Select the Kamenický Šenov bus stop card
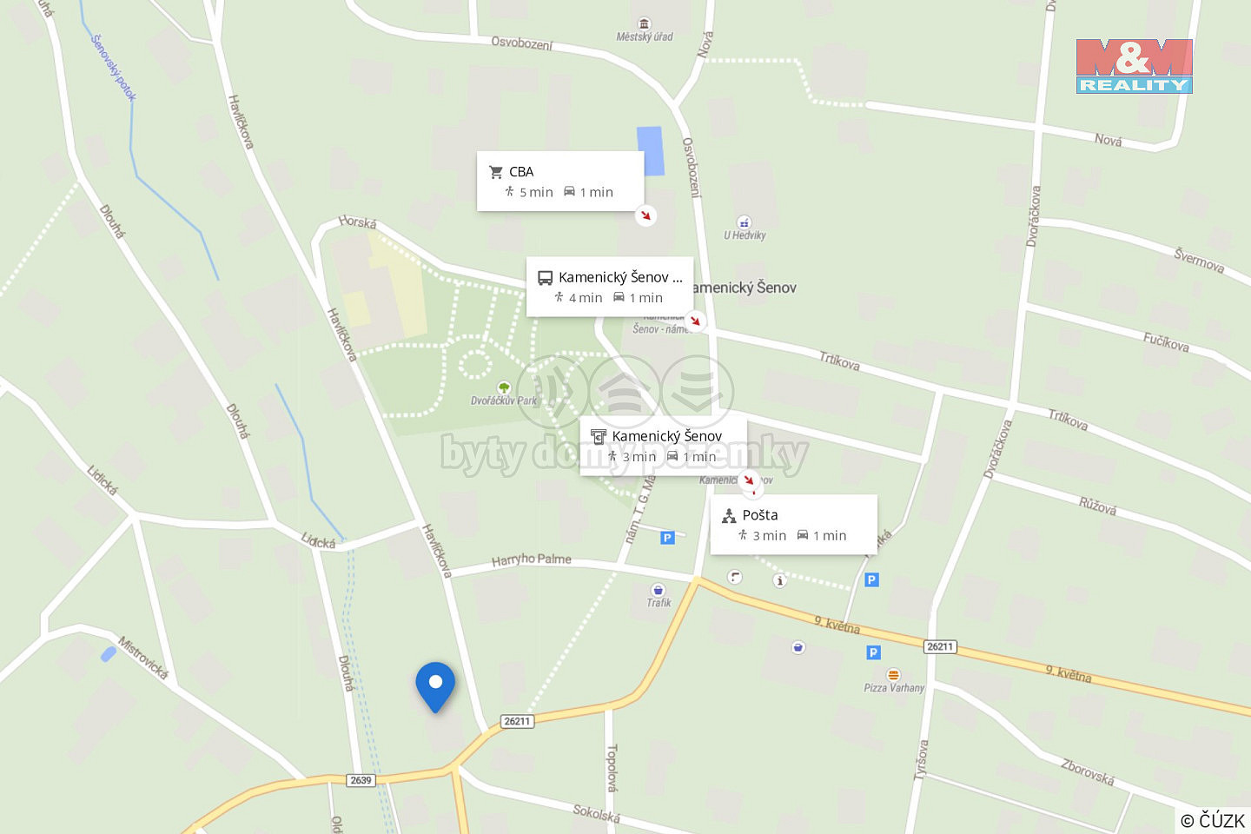The height and width of the screenshot is (834, 1251). pos(610,287)
